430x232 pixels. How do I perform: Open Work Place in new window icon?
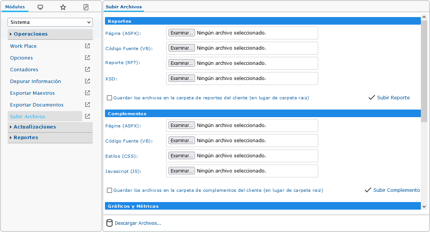(x=87, y=46)
